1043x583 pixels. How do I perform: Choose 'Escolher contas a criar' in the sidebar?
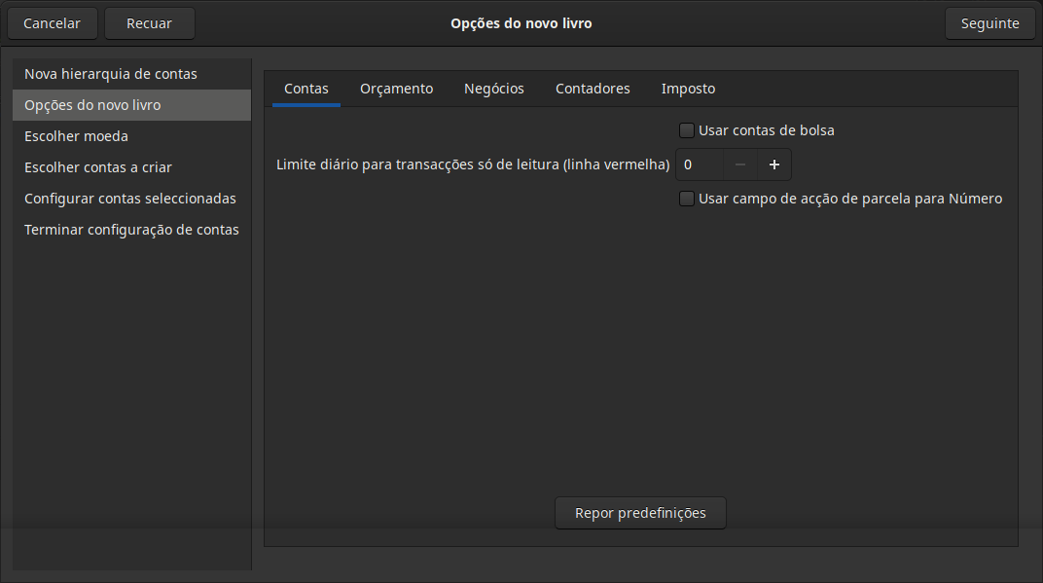tap(98, 167)
